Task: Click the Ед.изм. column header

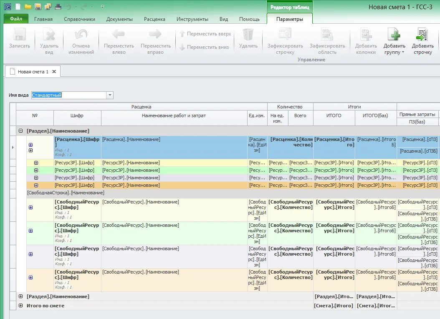Action: 257,118
